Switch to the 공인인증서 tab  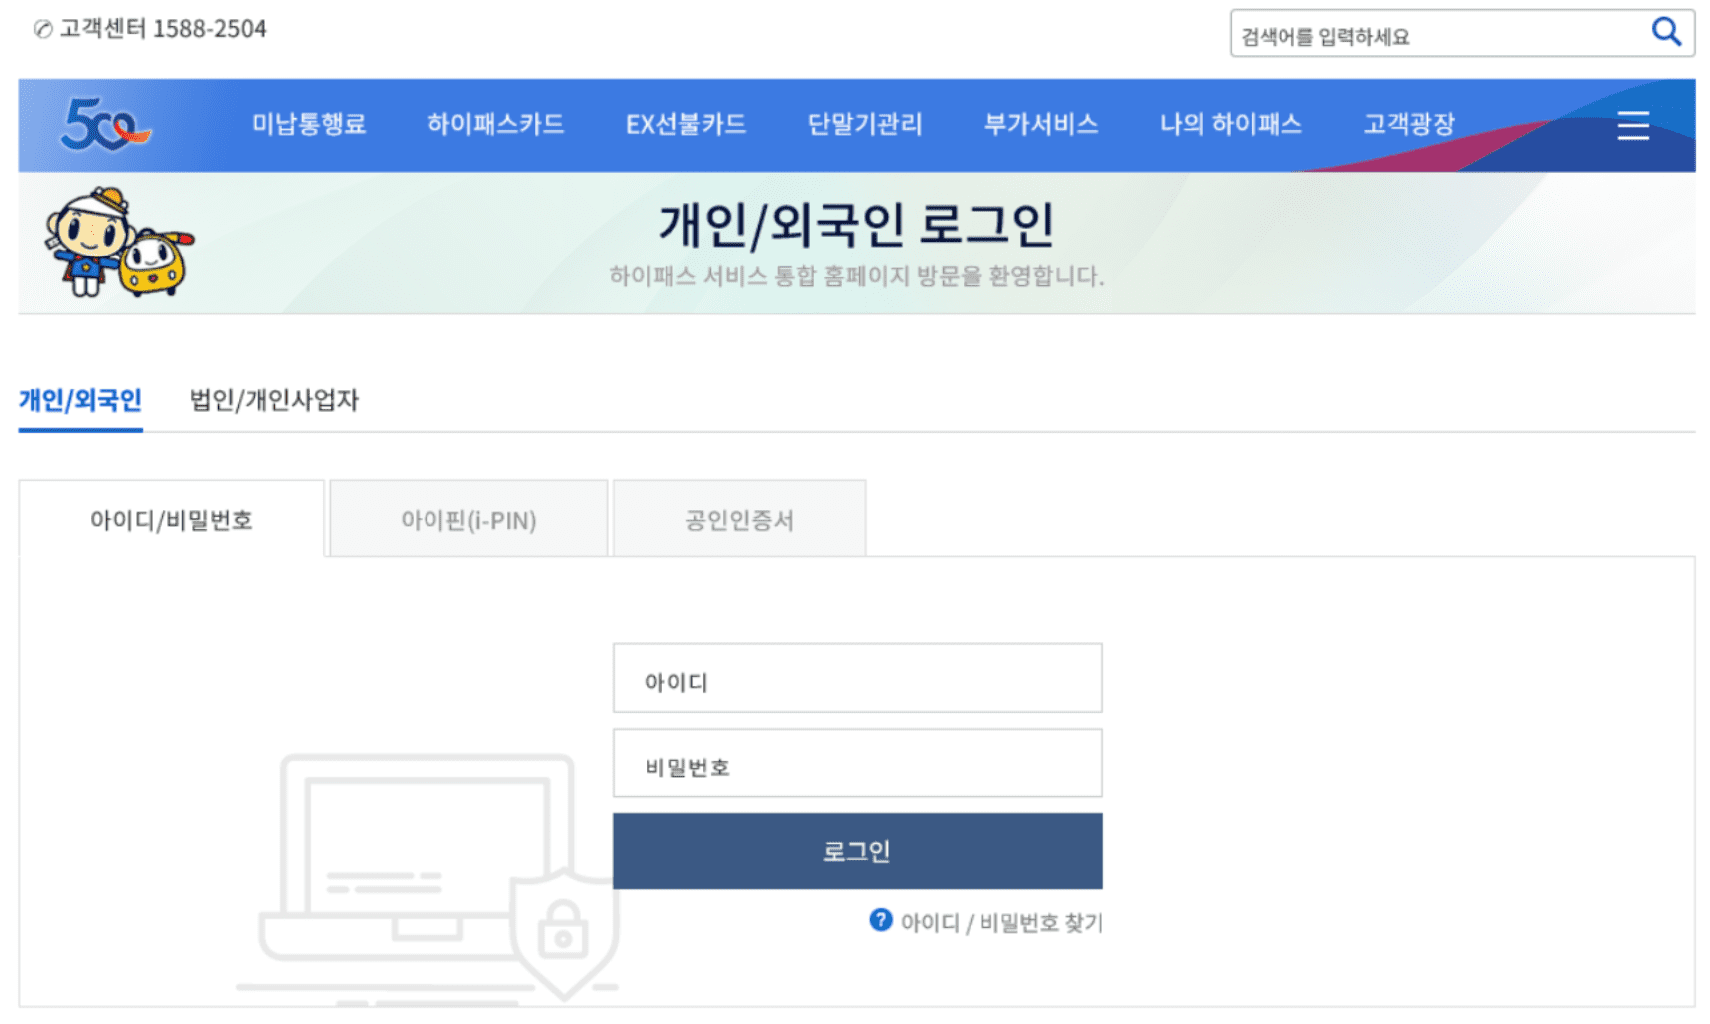(x=739, y=519)
